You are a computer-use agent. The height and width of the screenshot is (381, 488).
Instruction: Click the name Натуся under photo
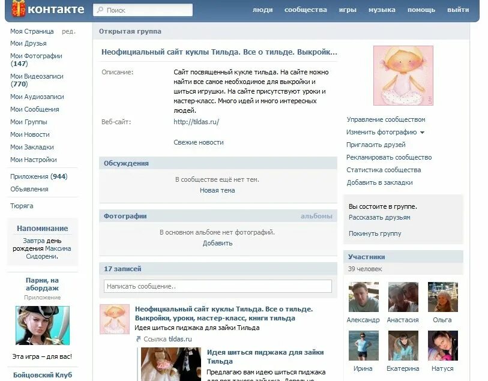[442, 368]
